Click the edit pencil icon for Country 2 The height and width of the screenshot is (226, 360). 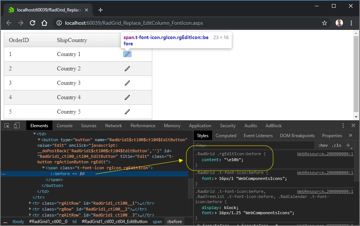(x=128, y=69)
